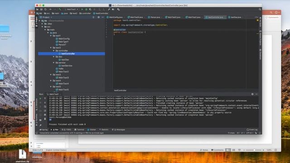This screenshot has height=163, width=290.
Task: Click inside the code editor on the @Controller line
Action: click(x=120, y=30)
